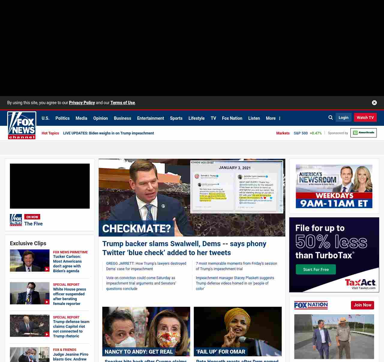Click the red Watch TV button
The width and height of the screenshot is (384, 362).
coord(365,117)
